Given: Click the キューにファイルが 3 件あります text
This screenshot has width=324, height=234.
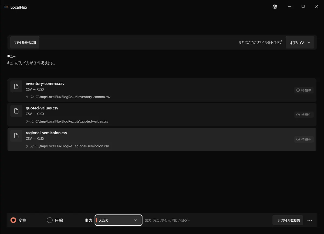Looking at the screenshot, I should point(31,63).
